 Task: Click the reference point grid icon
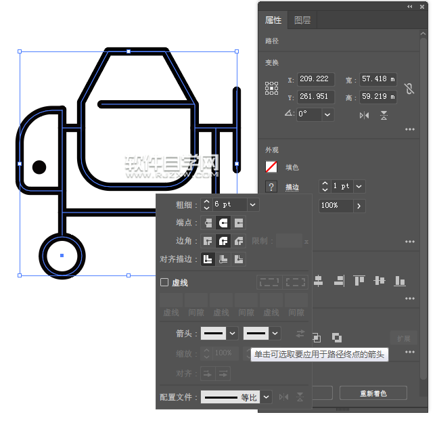[x=271, y=88]
